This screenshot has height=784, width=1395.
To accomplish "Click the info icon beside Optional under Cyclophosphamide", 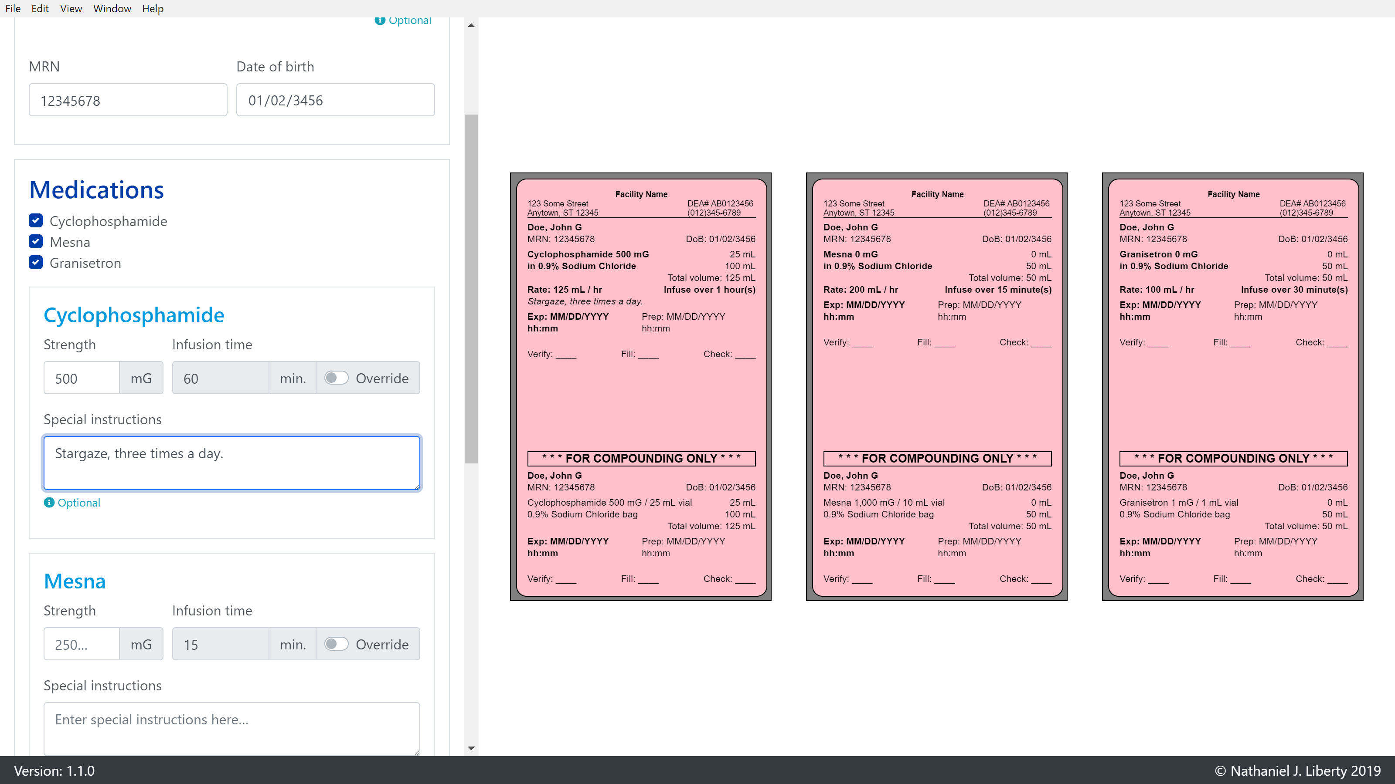I will (x=49, y=503).
